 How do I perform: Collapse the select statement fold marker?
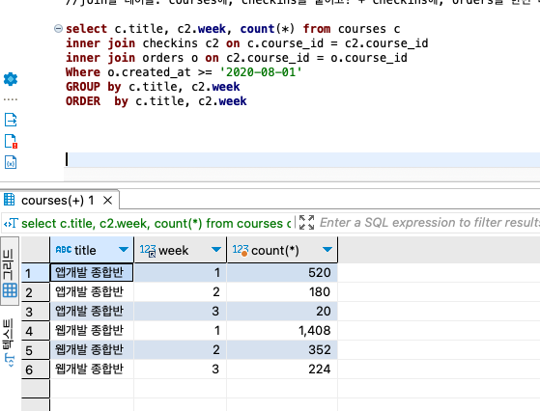[x=58, y=29]
